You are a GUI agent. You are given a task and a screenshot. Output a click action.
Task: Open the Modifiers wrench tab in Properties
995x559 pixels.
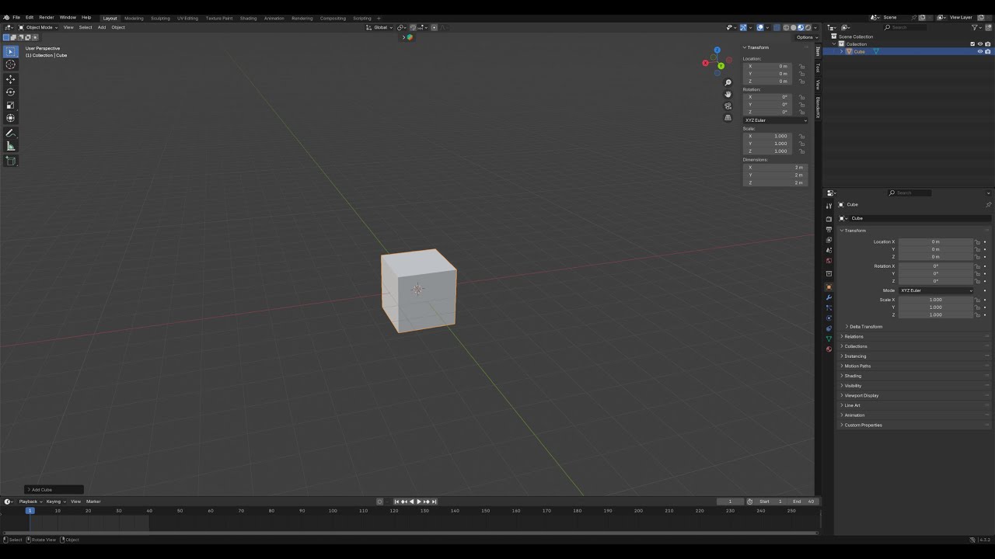(829, 297)
